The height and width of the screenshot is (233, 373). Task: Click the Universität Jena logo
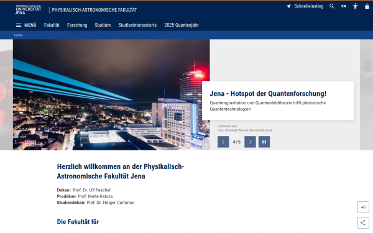pyautogui.click(x=29, y=10)
